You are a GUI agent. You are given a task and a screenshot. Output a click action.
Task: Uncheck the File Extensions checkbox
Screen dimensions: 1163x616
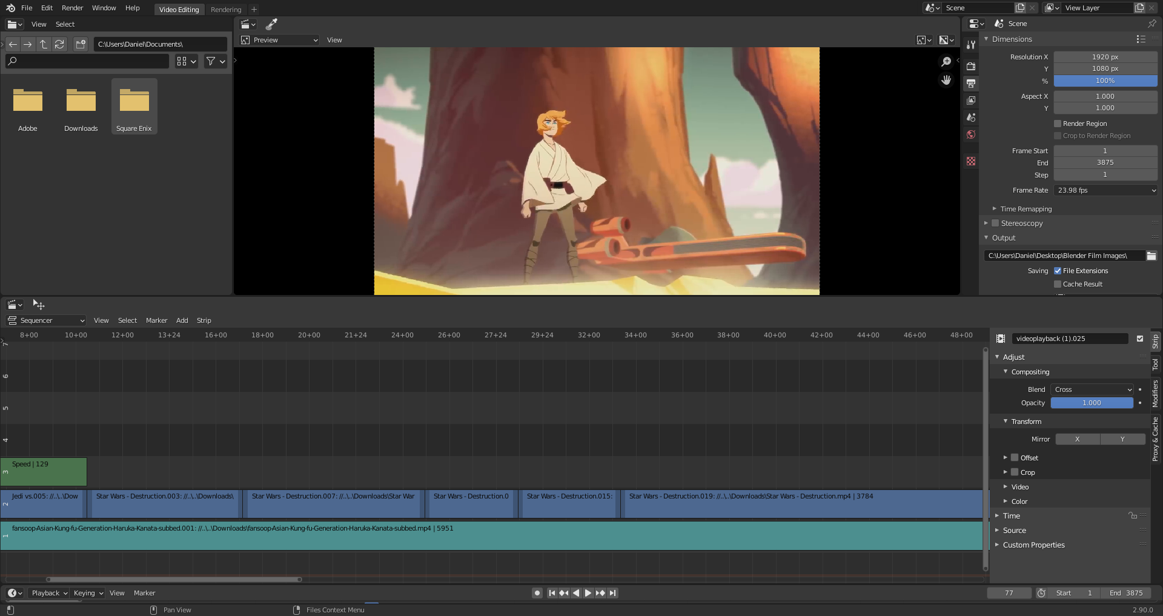pos(1058,271)
